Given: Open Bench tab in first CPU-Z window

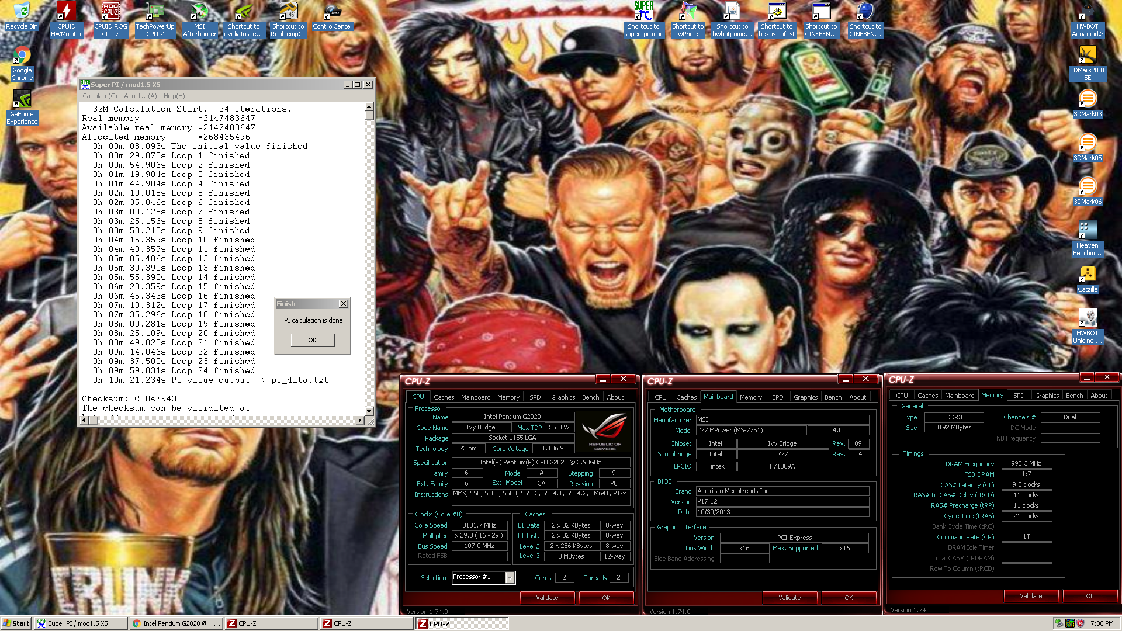Looking at the screenshot, I should (x=590, y=397).
